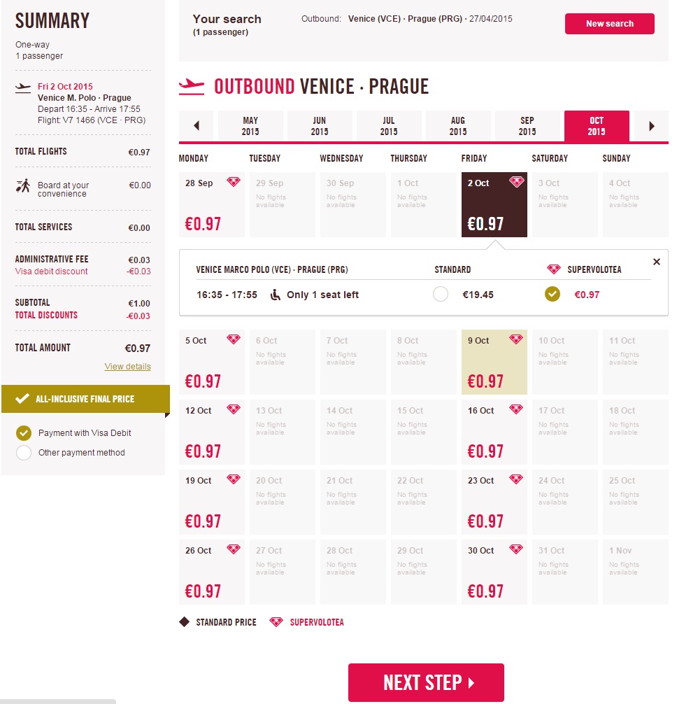Image resolution: width=677 pixels, height=704 pixels.
Task: Switch to the SEP 2015 month tab
Action: 527,126
